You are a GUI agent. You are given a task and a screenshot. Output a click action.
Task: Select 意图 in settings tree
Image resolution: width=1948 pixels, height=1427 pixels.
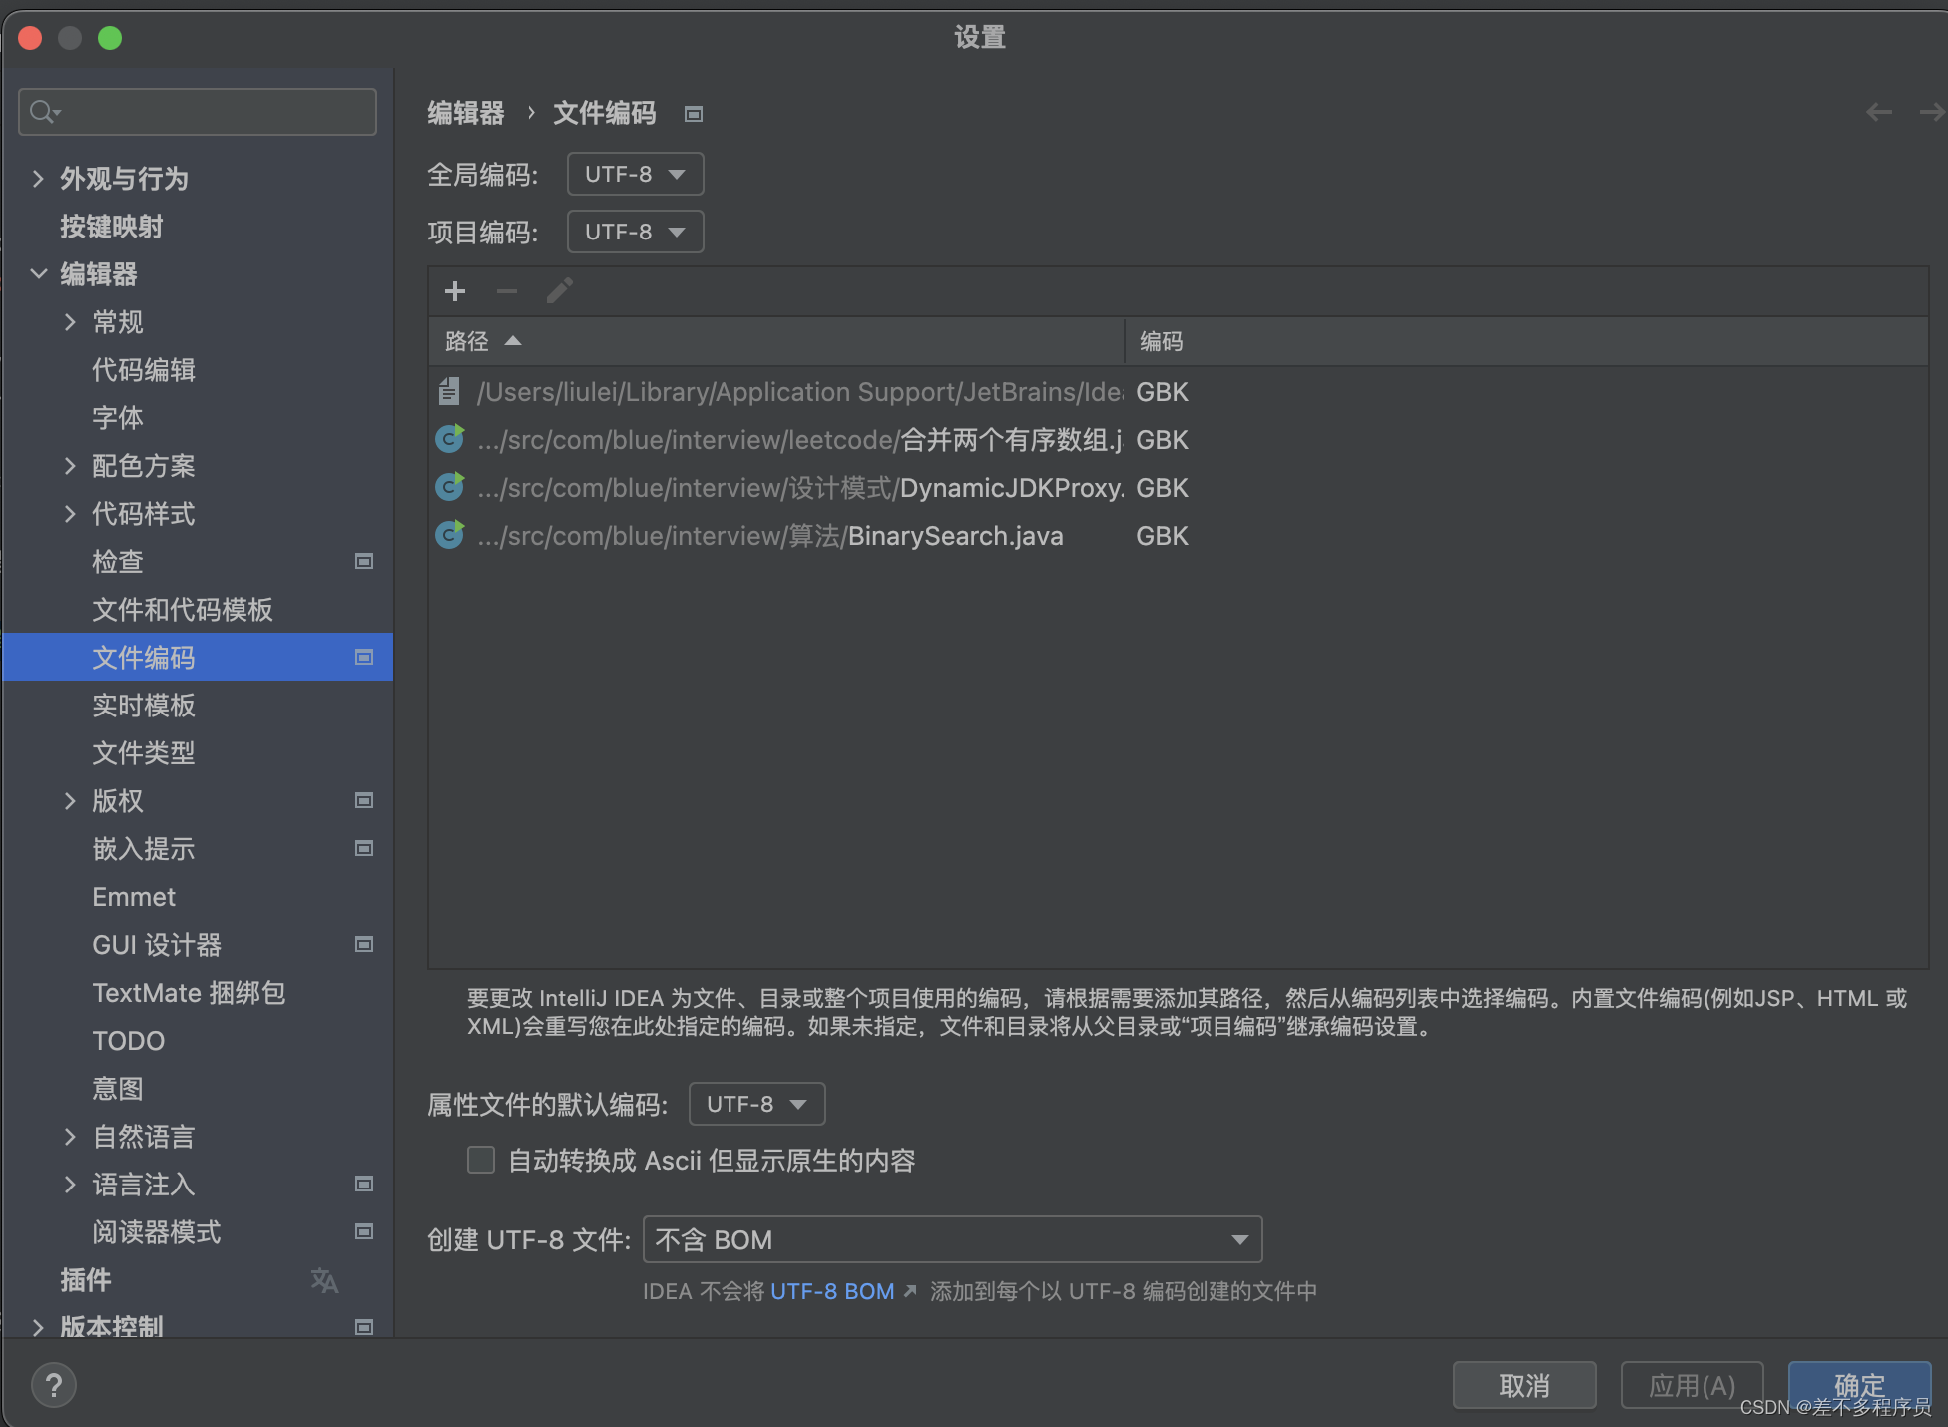(x=118, y=1089)
